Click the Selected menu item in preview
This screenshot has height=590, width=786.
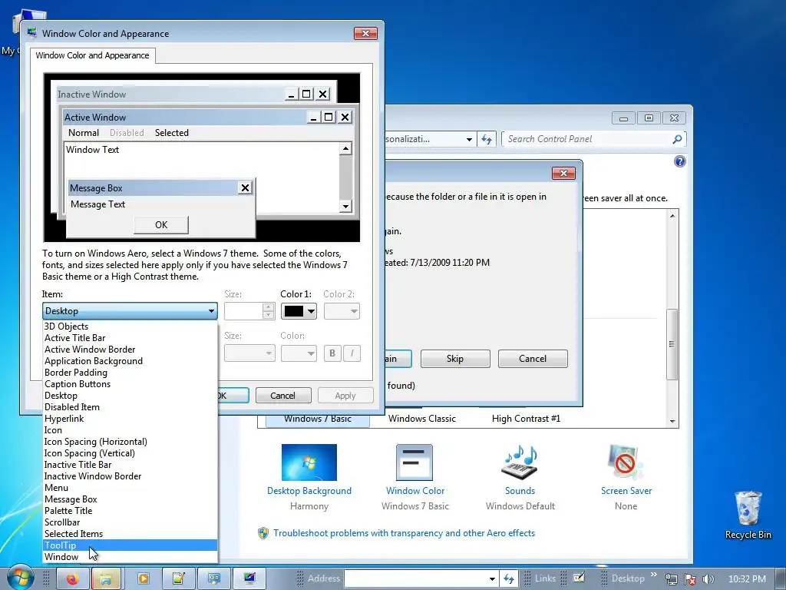172,133
